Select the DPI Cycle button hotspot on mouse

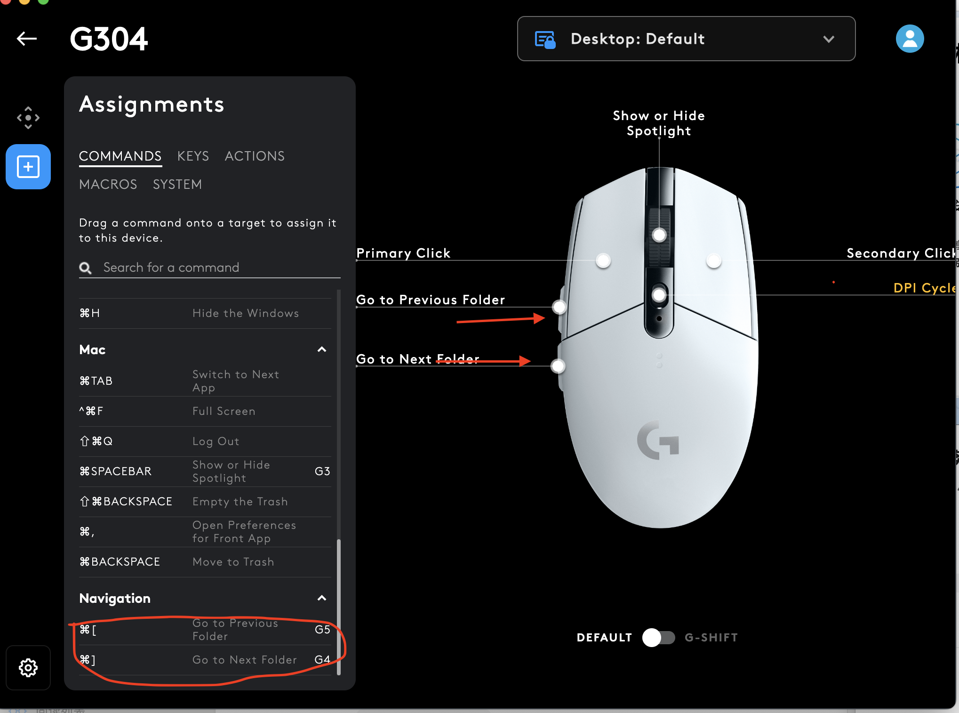click(x=659, y=295)
